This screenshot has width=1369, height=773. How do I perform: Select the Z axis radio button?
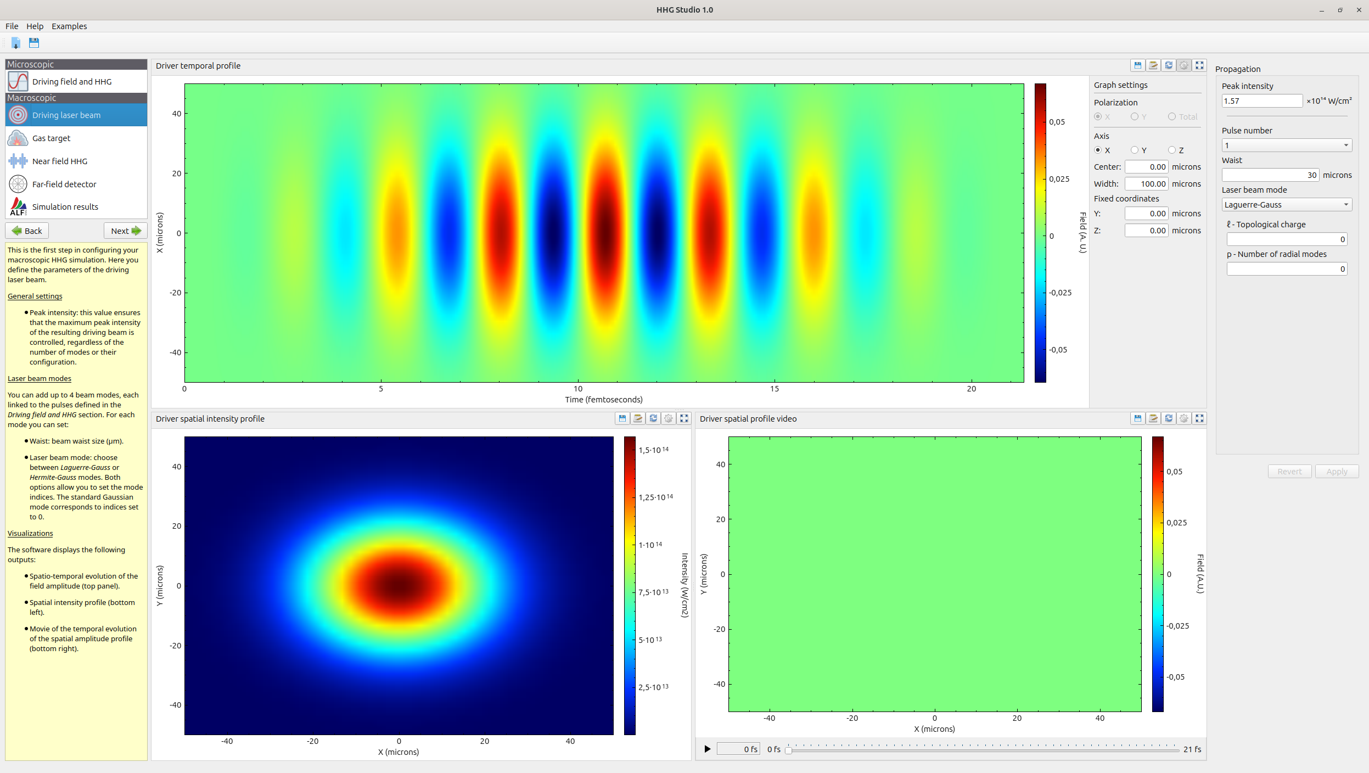point(1172,150)
